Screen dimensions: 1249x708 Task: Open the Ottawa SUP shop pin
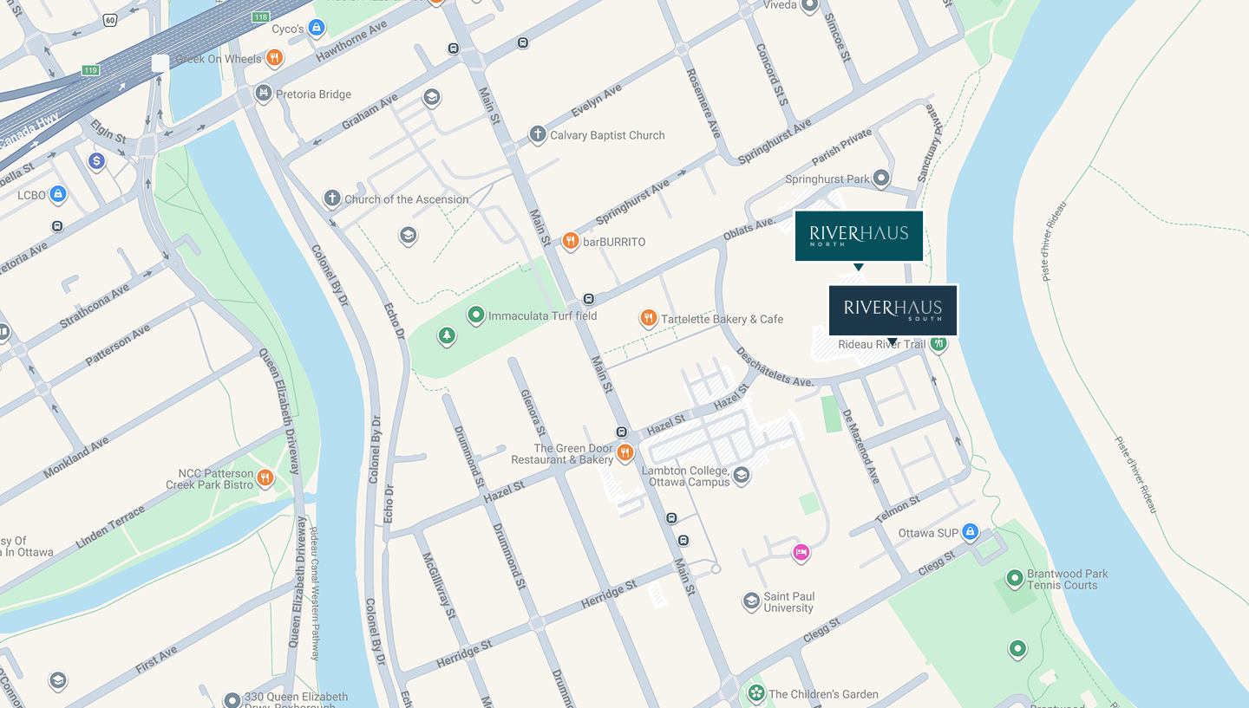[x=971, y=532]
